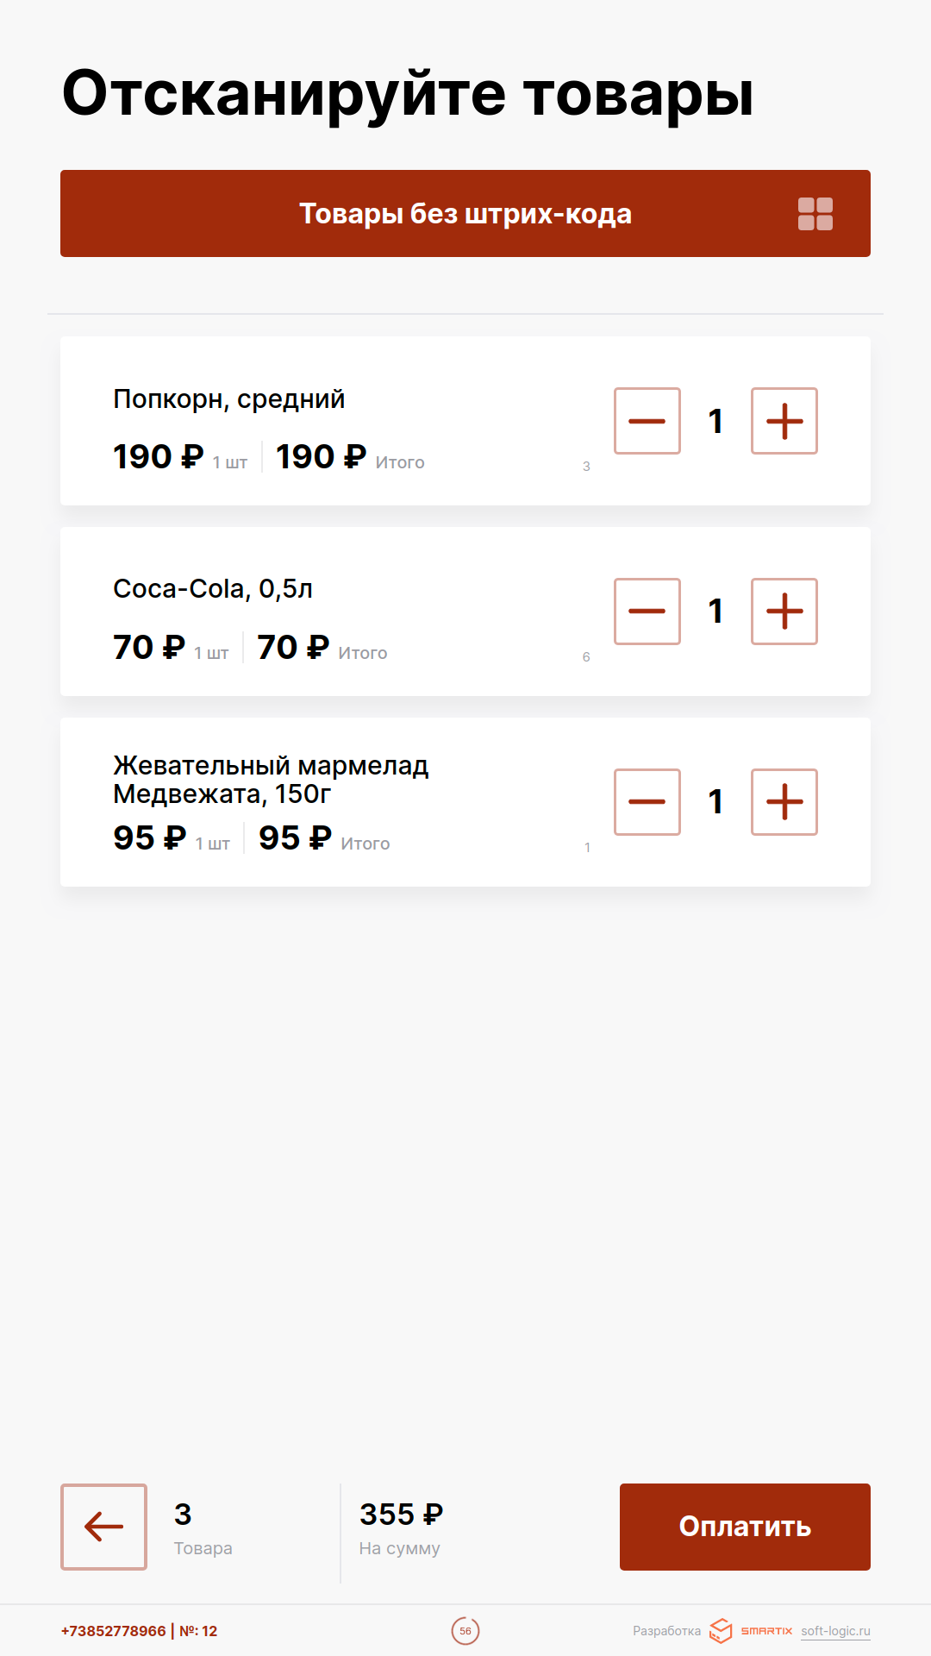Select the Попкорн, средний item name
931x1656 pixels.
[229, 399]
